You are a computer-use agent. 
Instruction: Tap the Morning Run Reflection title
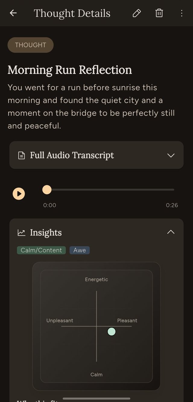click(x=70, y=70)
